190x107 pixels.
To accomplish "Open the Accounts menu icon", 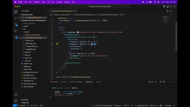I will [x=16, y=95].
